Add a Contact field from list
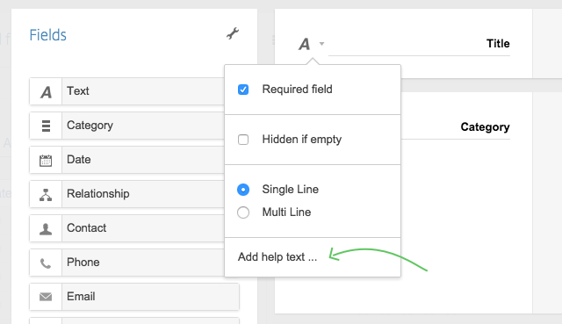Screen dimensions: 562x324 pyautogui.click(x=126, y=228)
